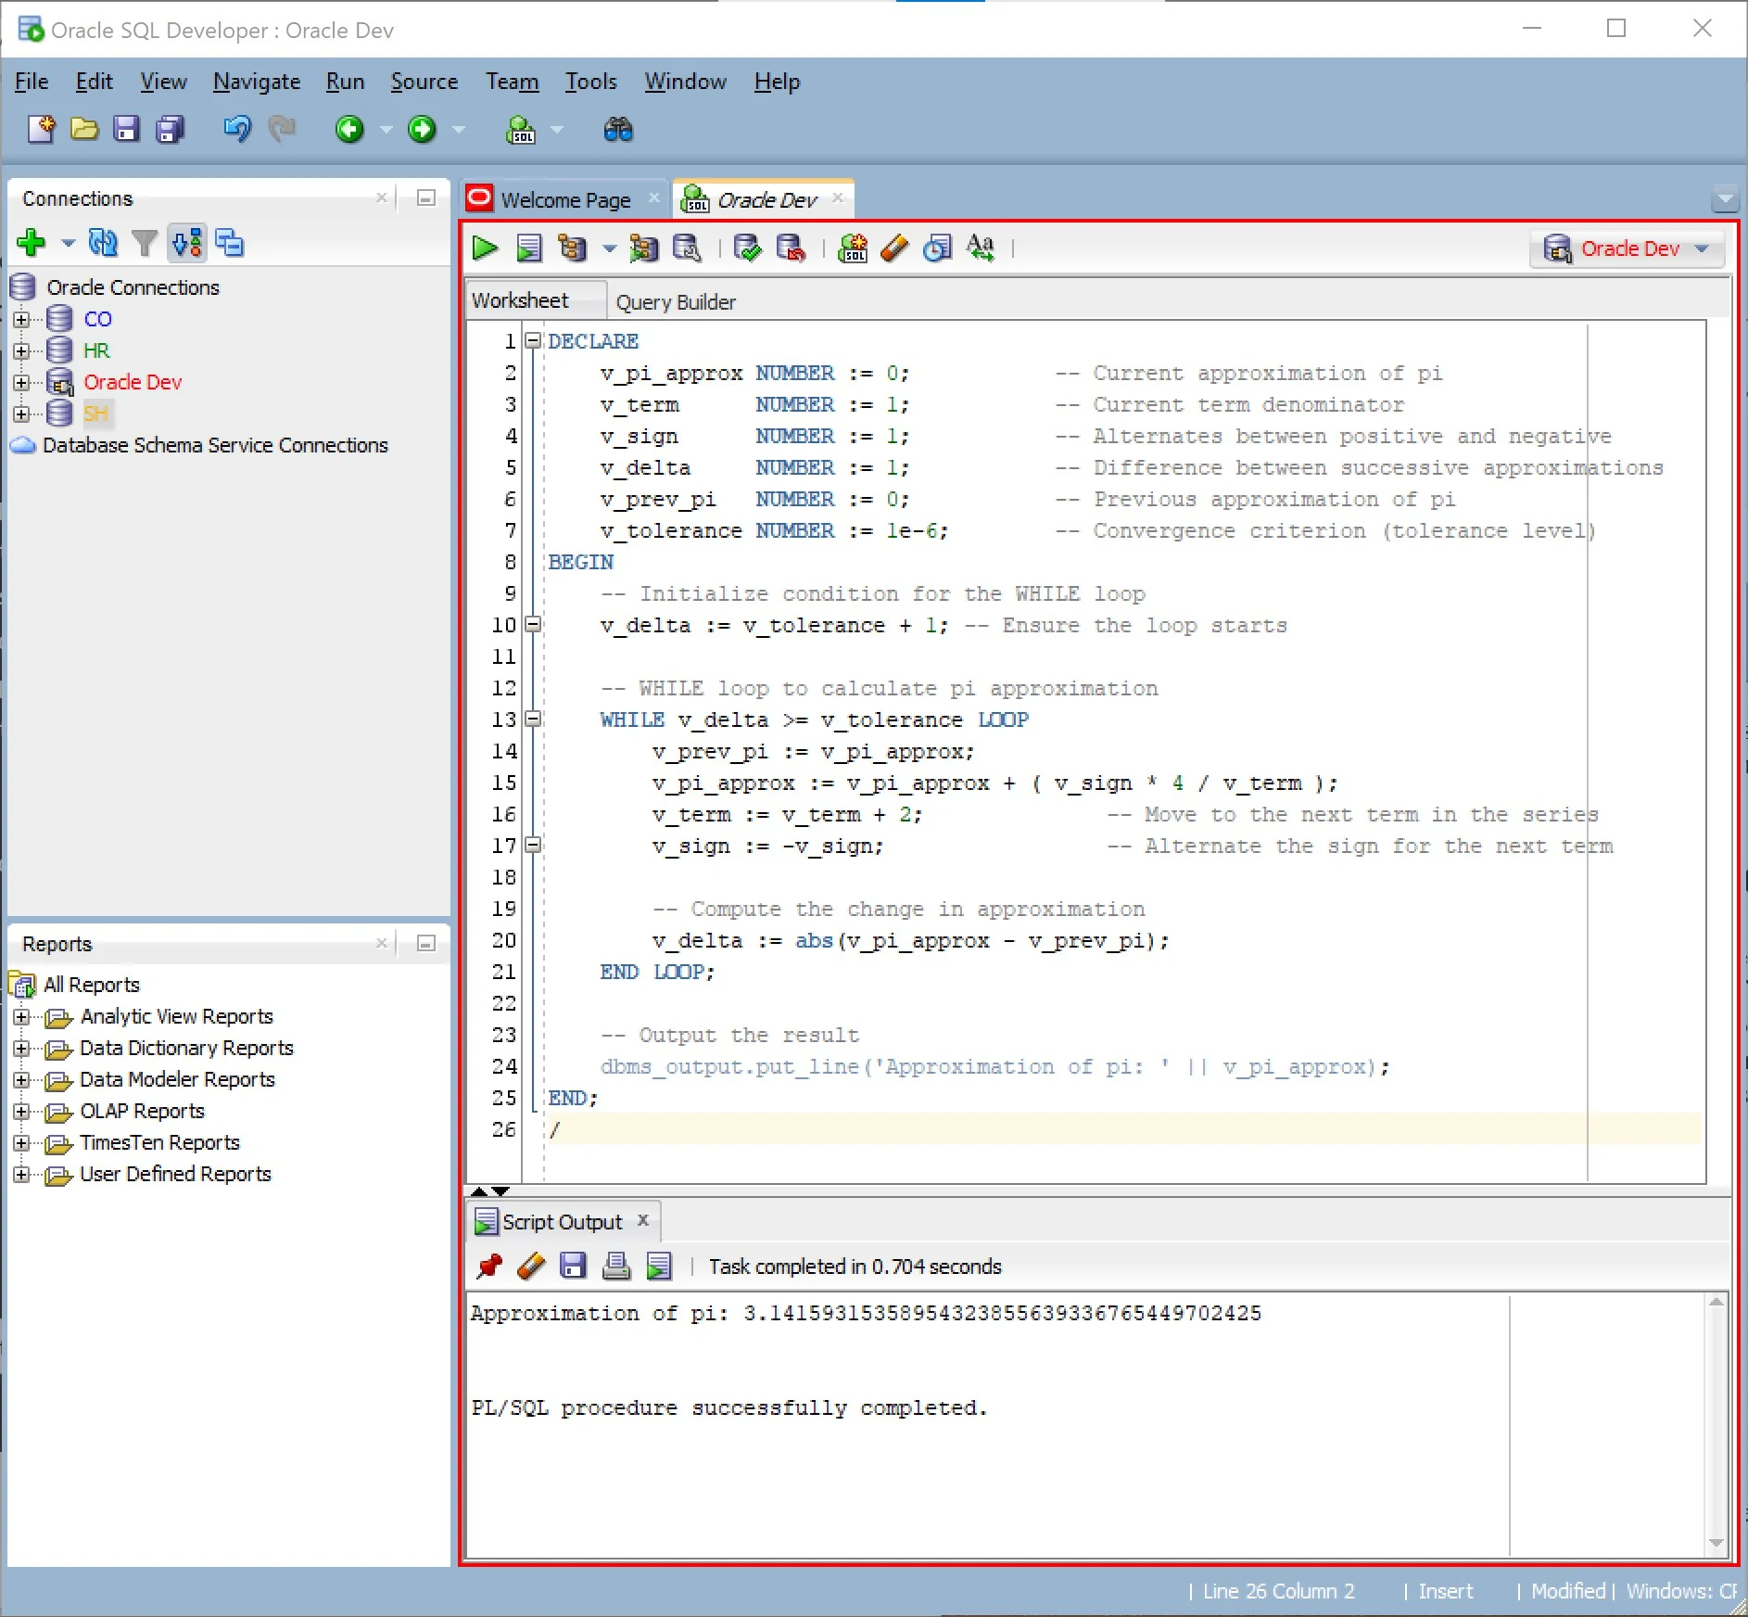Click the Rollback icon in worksheet toolbar

(790, 248)
